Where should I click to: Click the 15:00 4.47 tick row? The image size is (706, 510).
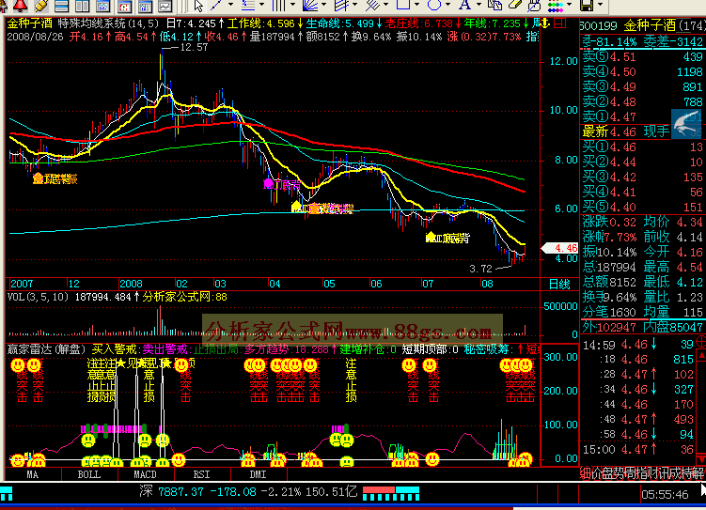[x=638, y=449]
